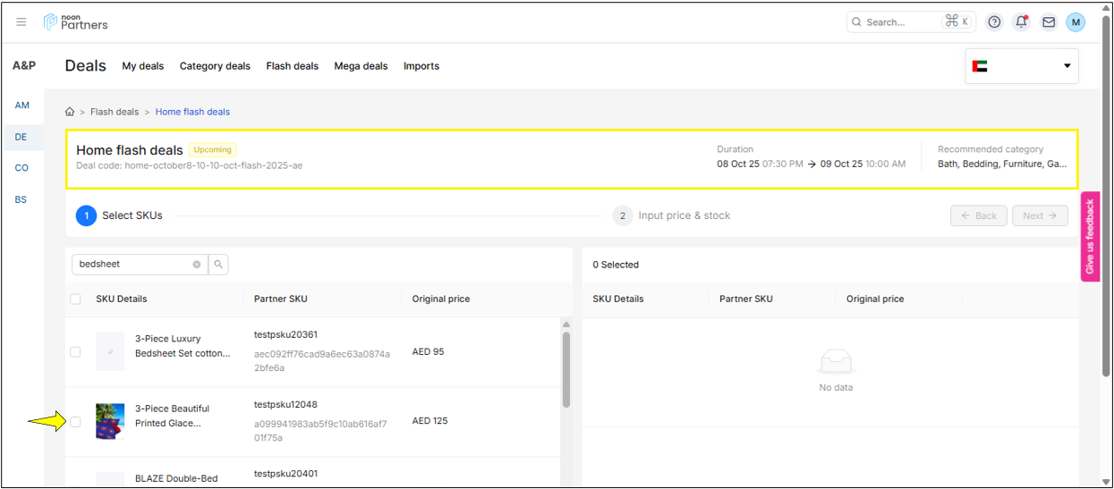Click the user avatar M

click(1076, 22)
